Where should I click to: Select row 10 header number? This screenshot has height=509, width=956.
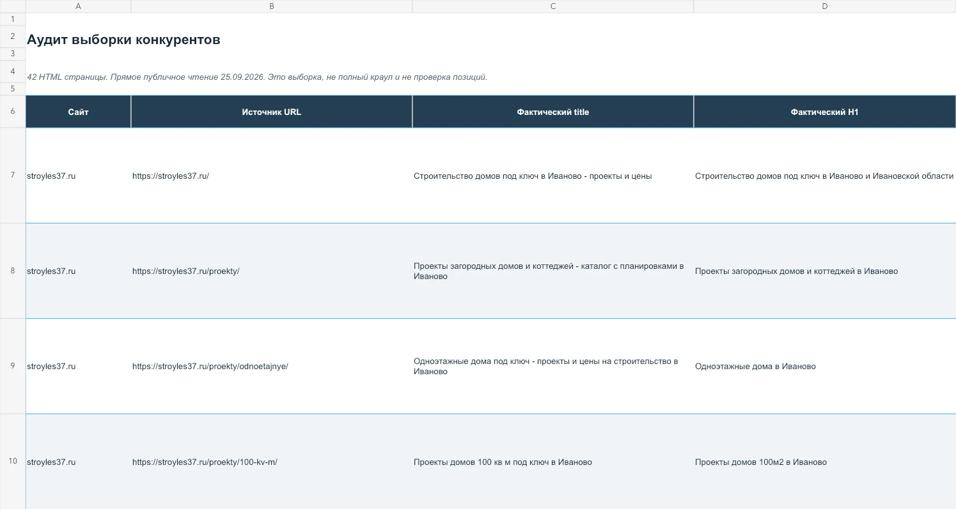pyautogui.click(x=13, y=461)
